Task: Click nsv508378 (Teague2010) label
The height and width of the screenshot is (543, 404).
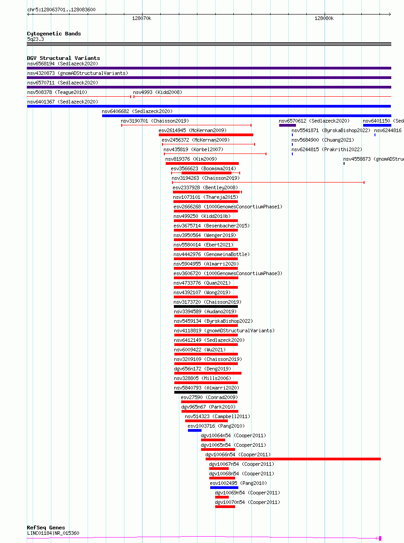Action: [57, 92]
